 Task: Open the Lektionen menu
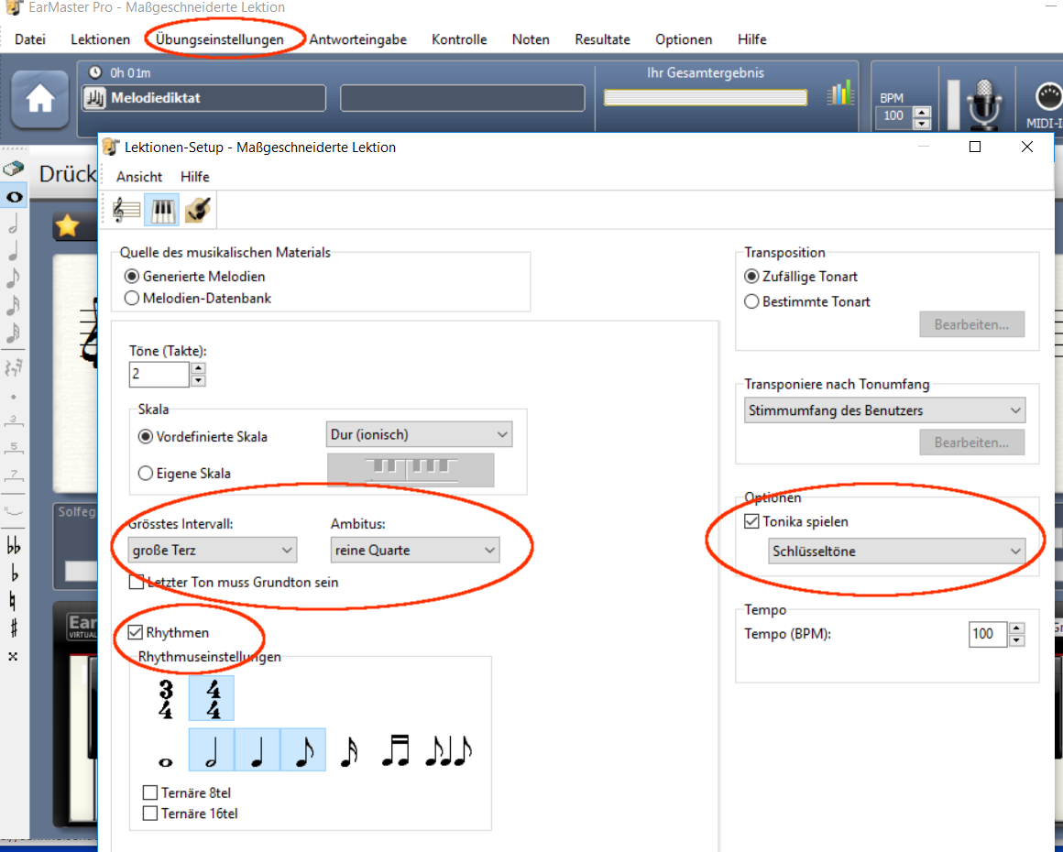coord(100,39)
